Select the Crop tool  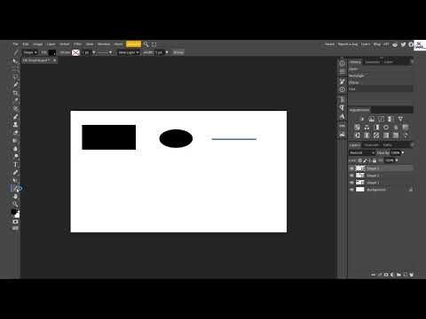click(15, 93)
